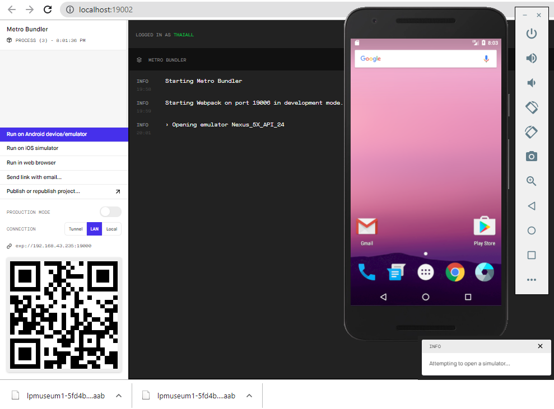Image resolution: width=554 pixels, height=409 pixels.
Task: Open the Messages app icon in dock
Action: [x=396, y=272]
